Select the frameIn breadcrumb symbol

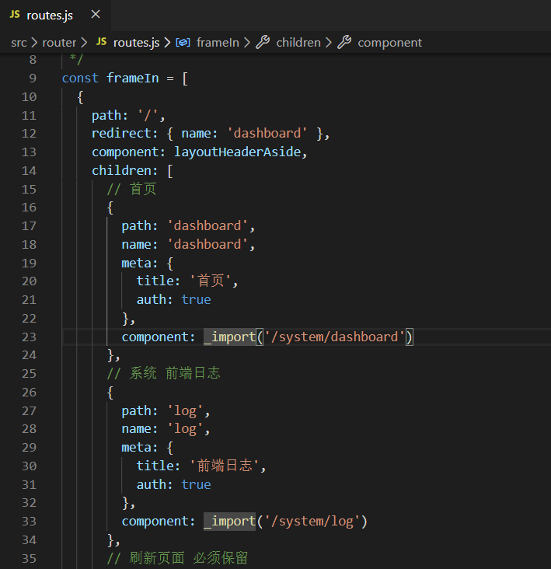coord(218,43)
